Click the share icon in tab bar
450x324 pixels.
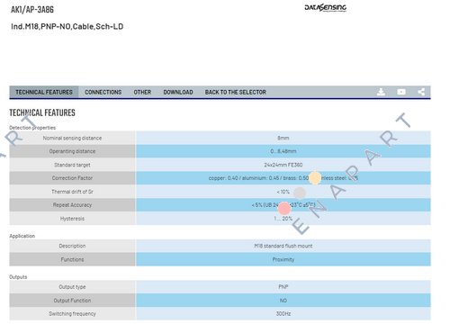pos(421,92)
